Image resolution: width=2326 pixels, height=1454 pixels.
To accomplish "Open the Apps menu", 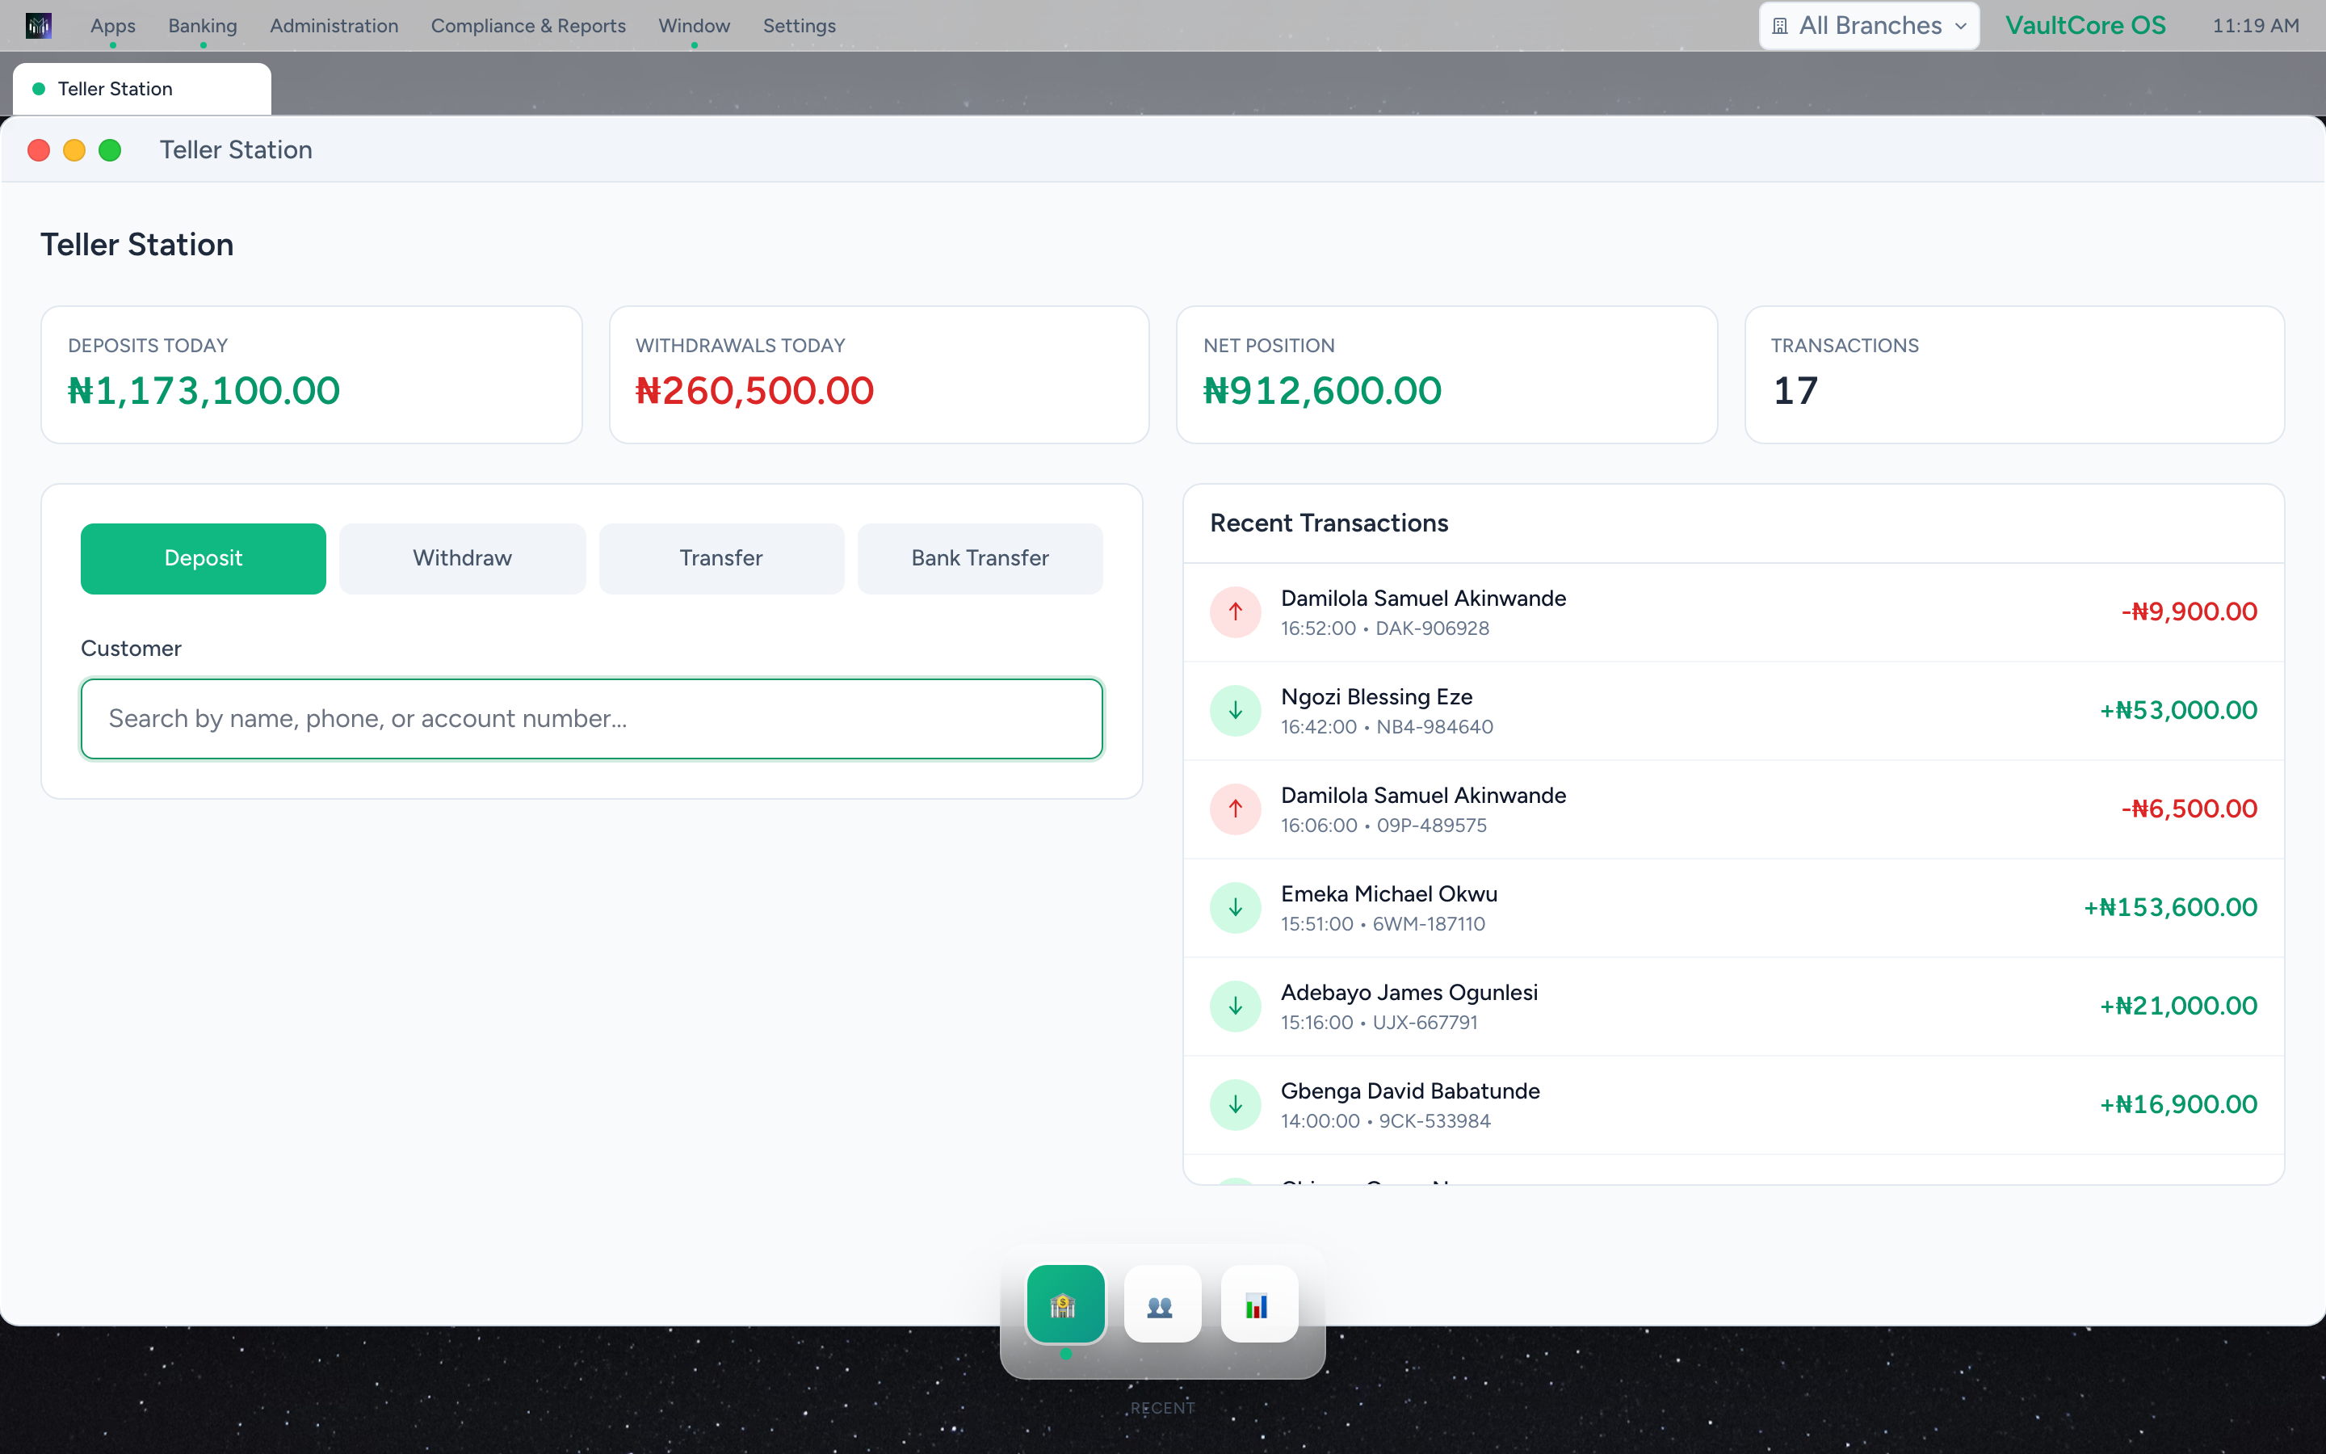I will (112, 26).
